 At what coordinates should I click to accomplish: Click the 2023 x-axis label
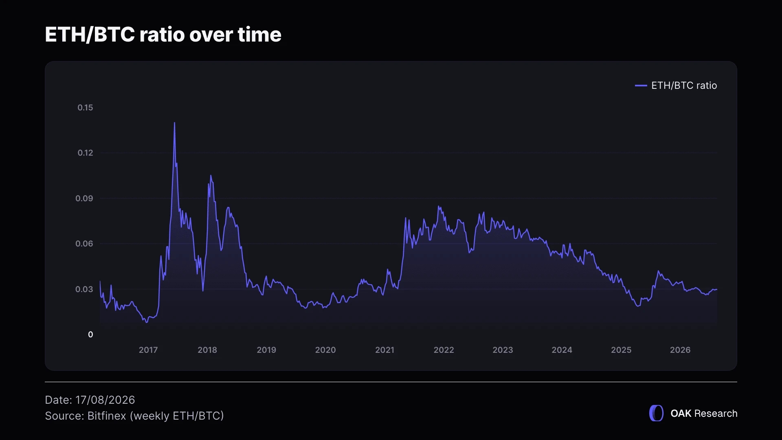503,350
